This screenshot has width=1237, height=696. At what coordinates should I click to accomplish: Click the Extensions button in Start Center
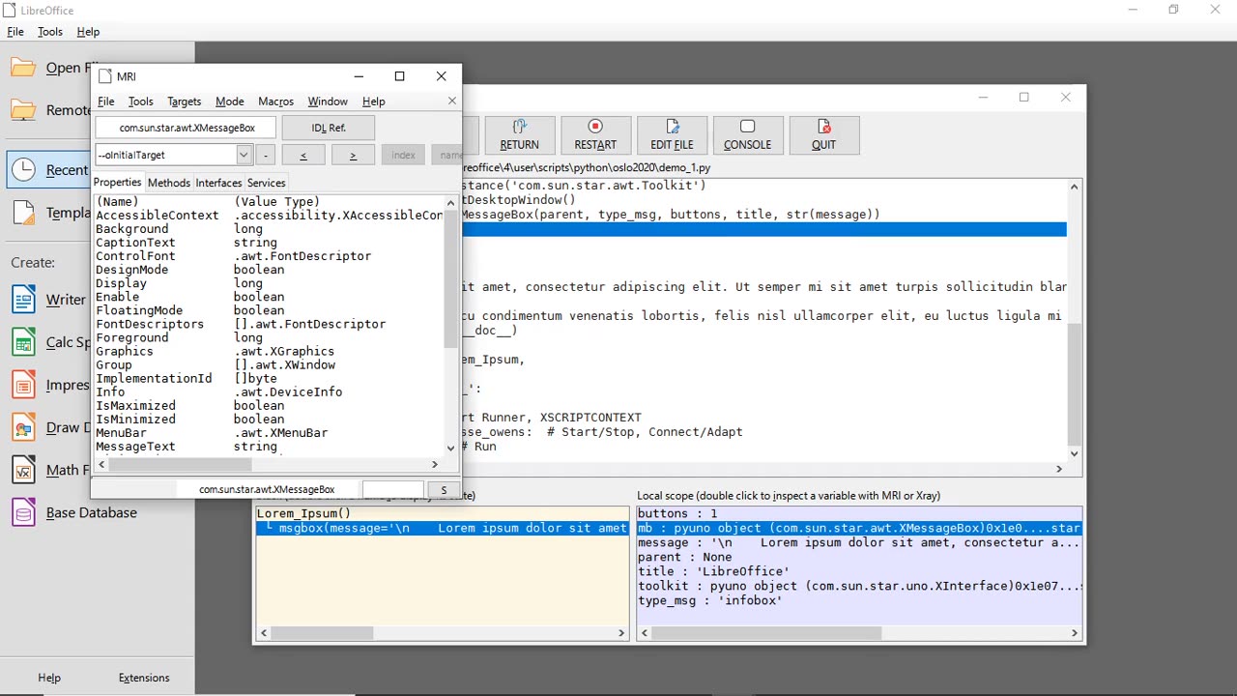(144, 678)
